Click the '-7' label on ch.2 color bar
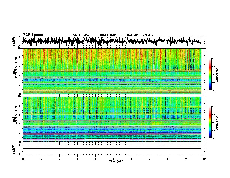The height and width of the screenshot is (178, 230). point(214,138)
